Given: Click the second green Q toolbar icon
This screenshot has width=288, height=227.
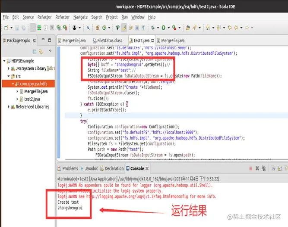Looking at the screenshot, I should tap(65, 28).
